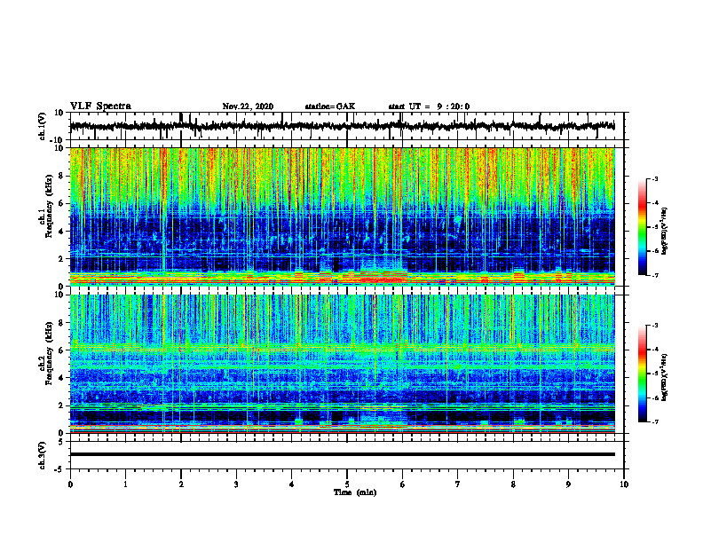Click the date text "Nov.22, 2020"
The width and height of the screenshot is (703, 543).
click(x=248, y=106)
